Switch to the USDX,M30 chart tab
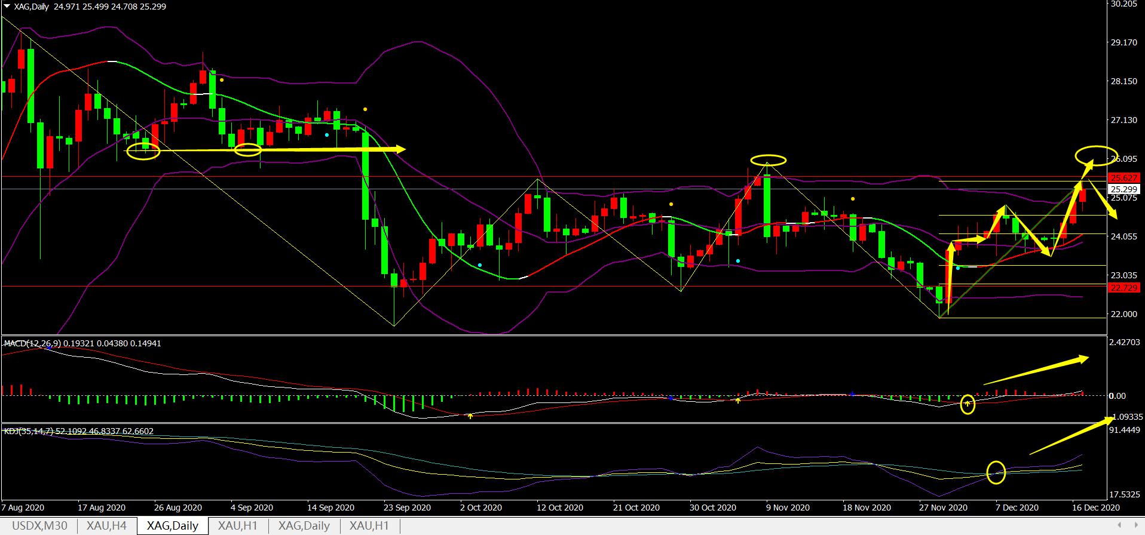 pos(39,526)
